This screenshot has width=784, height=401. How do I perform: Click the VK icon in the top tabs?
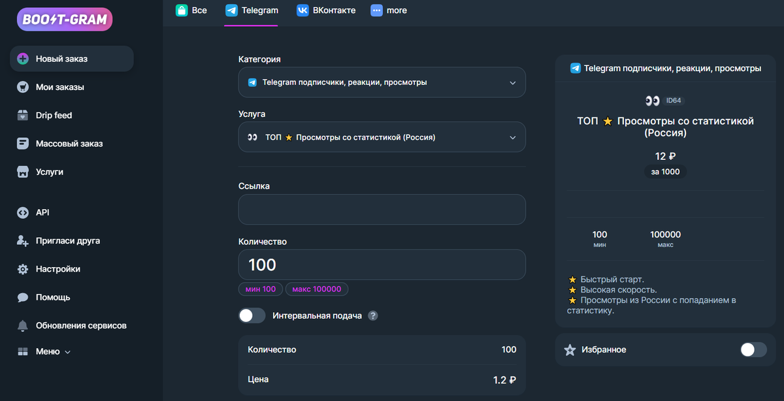coord(302,10)
